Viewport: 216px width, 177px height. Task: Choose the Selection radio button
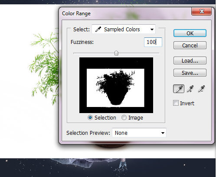(x=90, y=117)
